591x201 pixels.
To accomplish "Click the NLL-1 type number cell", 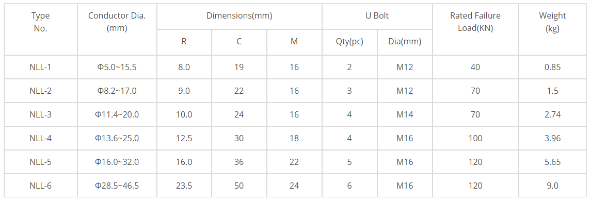I will pyautogui.click(x=41, y=67).
